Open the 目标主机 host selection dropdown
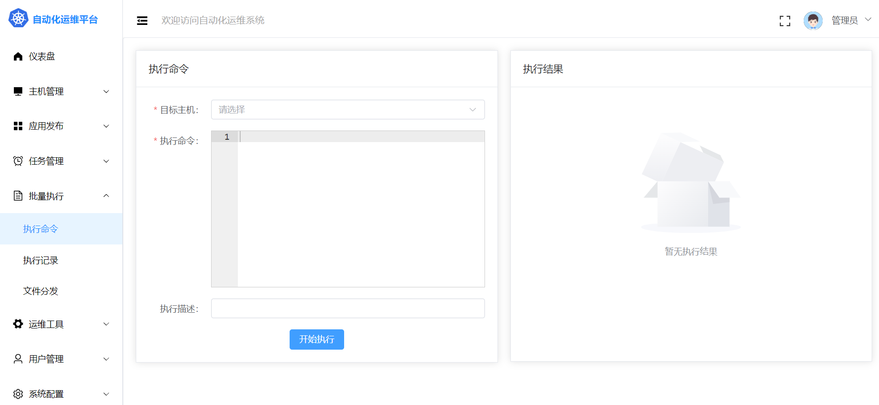 click(347, 110)
